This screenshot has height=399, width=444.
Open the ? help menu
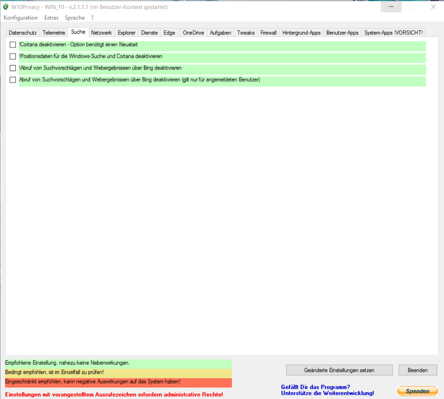pos(92,18)
